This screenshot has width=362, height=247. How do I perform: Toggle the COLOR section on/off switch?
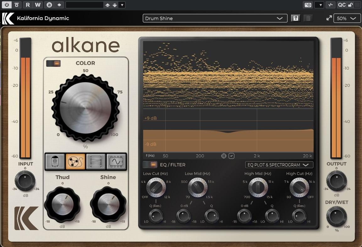[x=53, y=63]
